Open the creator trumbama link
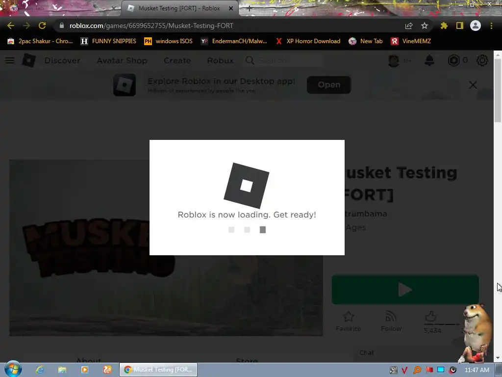 tap(366, 214)
